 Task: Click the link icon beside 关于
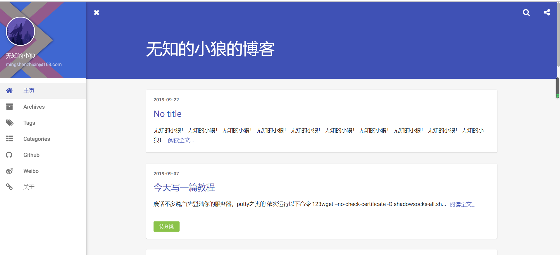(x=9, y=187)
